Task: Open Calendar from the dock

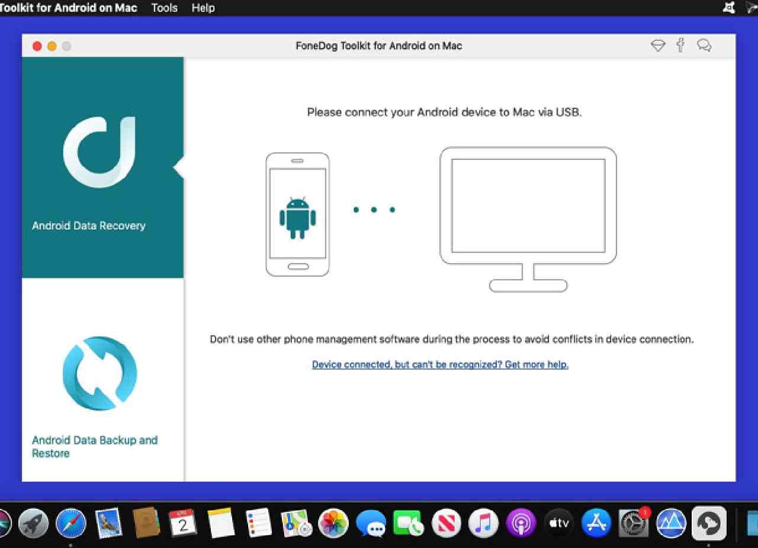Action: point(183,524)
